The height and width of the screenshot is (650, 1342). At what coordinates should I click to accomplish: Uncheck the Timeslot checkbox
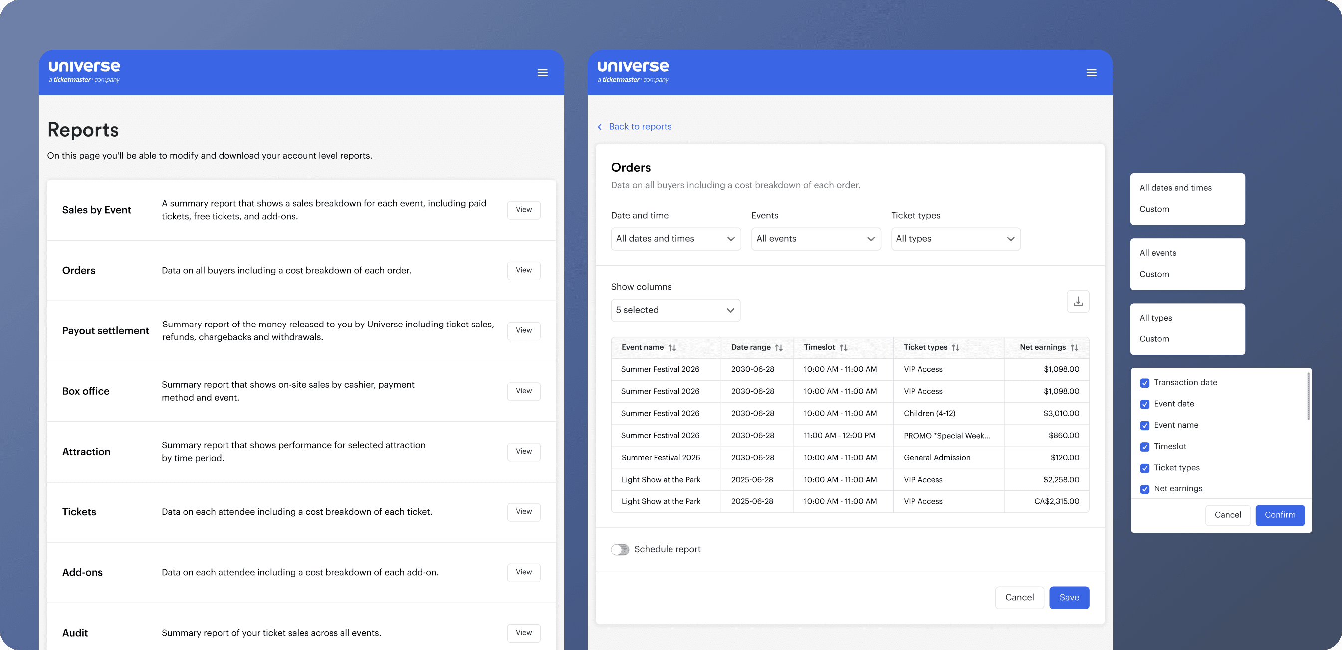click(1144, 447)
